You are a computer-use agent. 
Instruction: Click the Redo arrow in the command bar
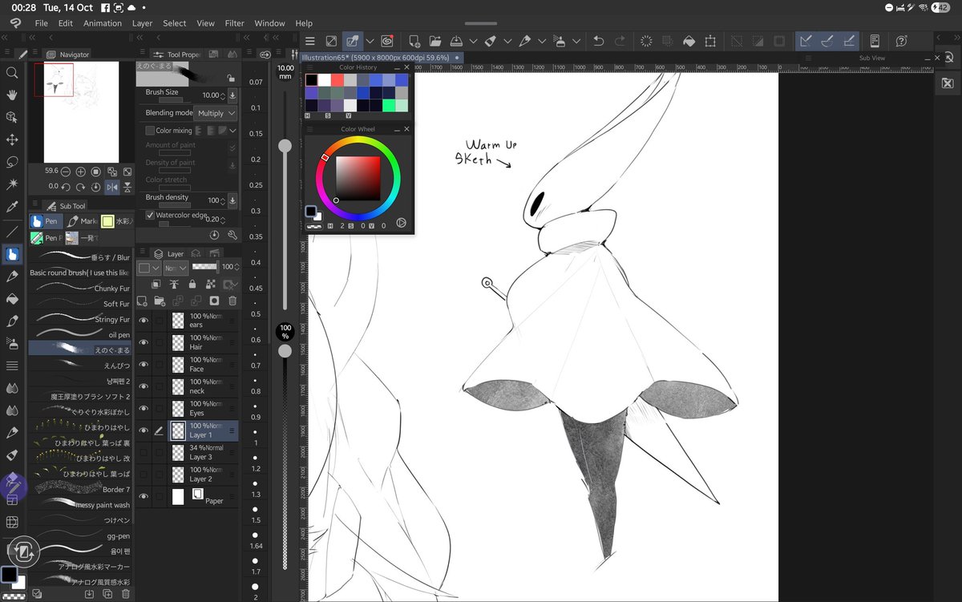pos(620,41)
